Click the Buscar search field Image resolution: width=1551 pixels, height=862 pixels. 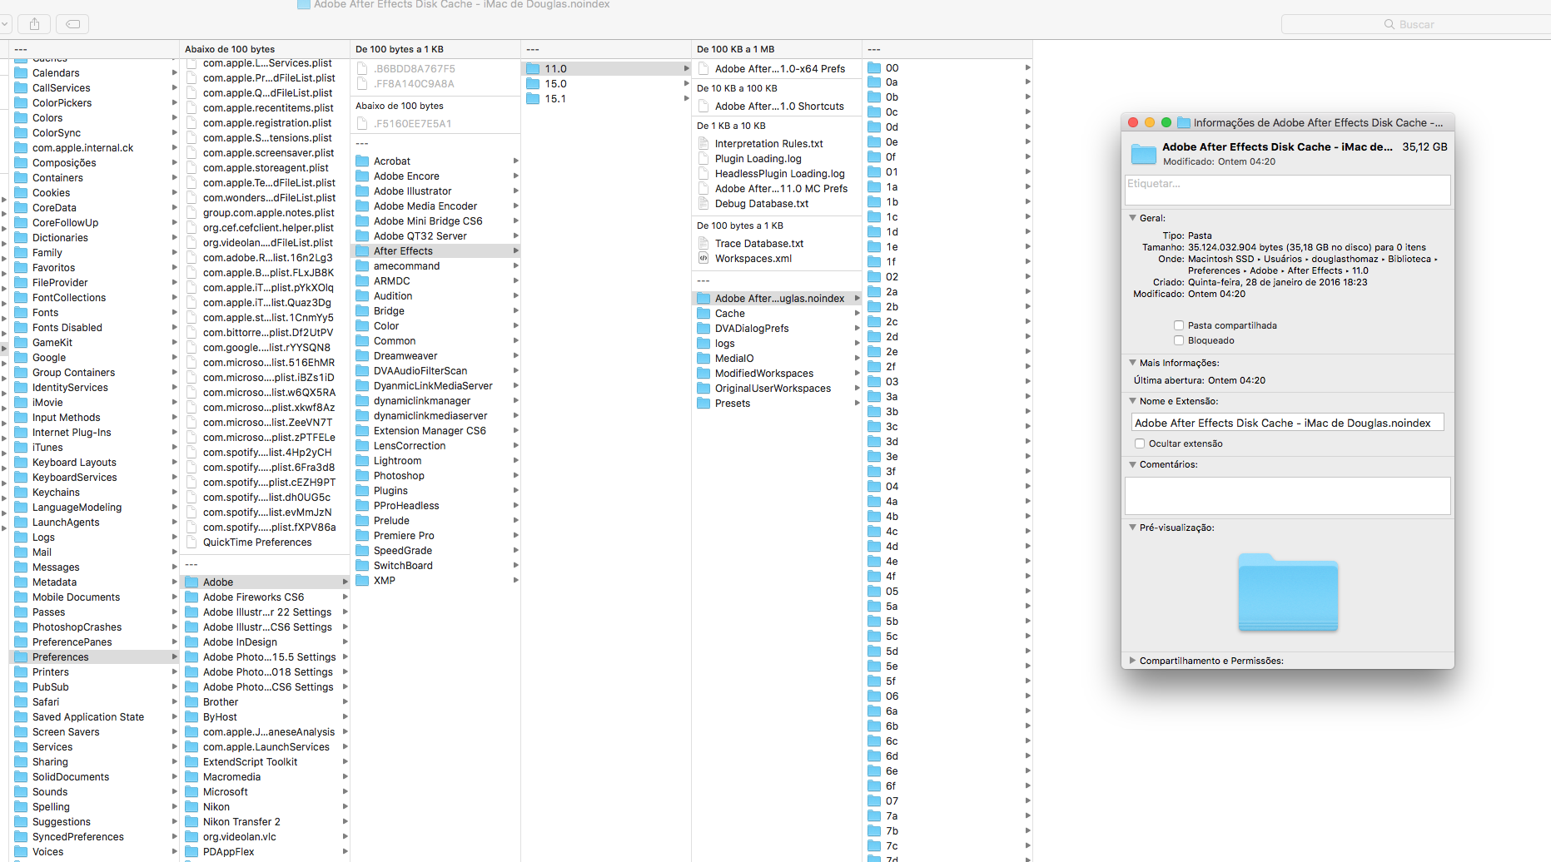[x=1415, y=24]
